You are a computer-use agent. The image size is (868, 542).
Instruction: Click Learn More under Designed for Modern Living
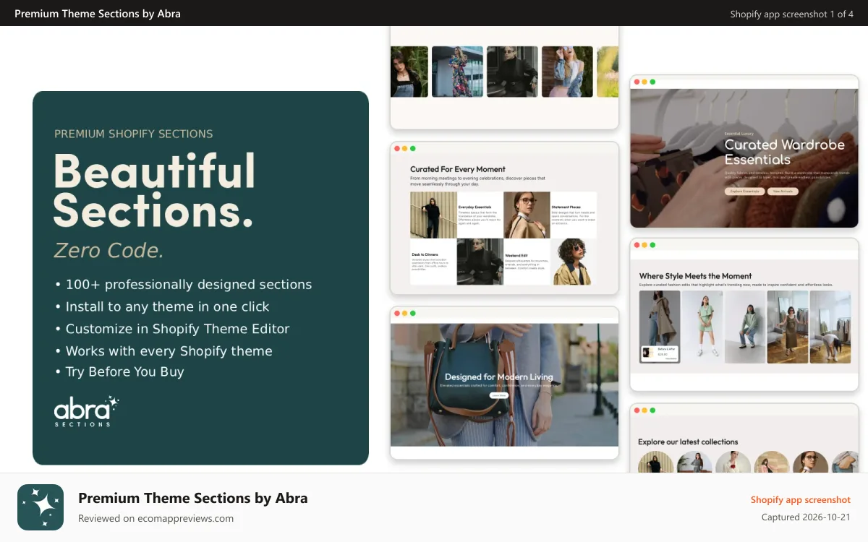tap(498, 395)
